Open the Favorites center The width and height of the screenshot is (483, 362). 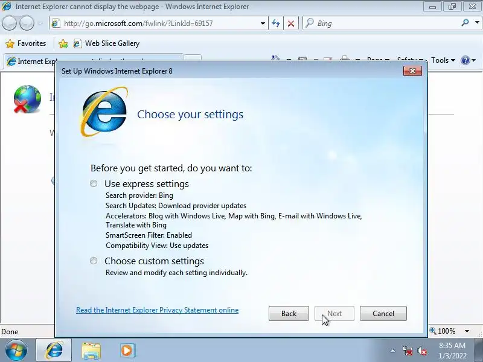tap(26, 43)
